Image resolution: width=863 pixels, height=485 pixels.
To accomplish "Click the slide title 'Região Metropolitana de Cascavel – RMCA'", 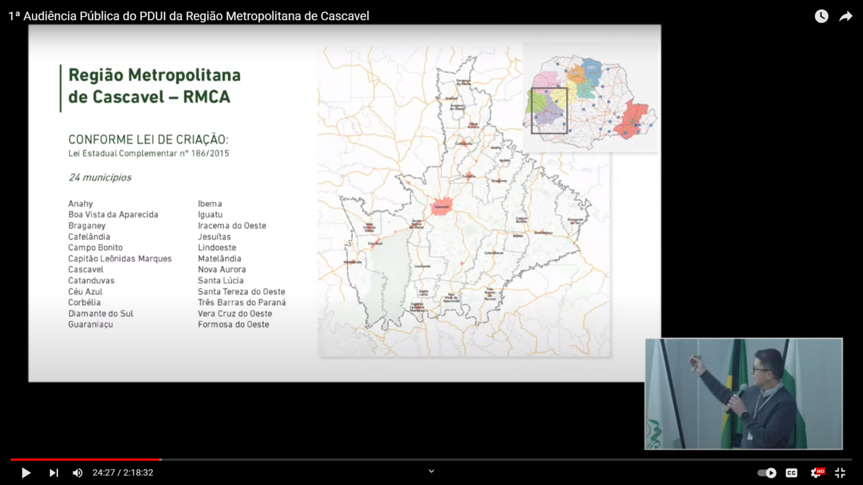I will click(x=154, y=86).
